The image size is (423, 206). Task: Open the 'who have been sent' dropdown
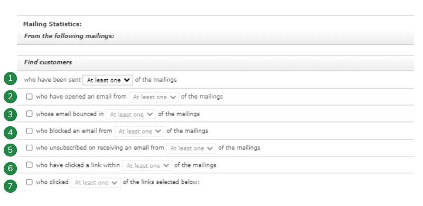click(108, 80)
